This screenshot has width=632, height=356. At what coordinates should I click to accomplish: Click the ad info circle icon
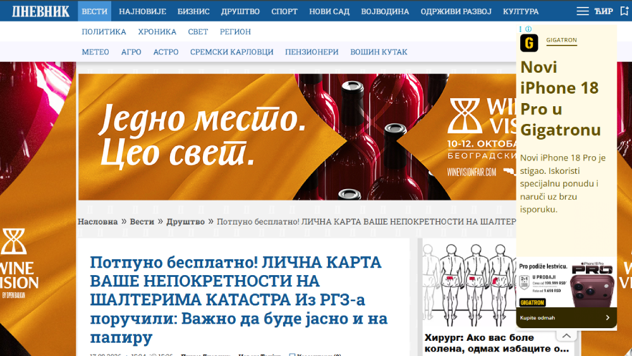[528, 29]
